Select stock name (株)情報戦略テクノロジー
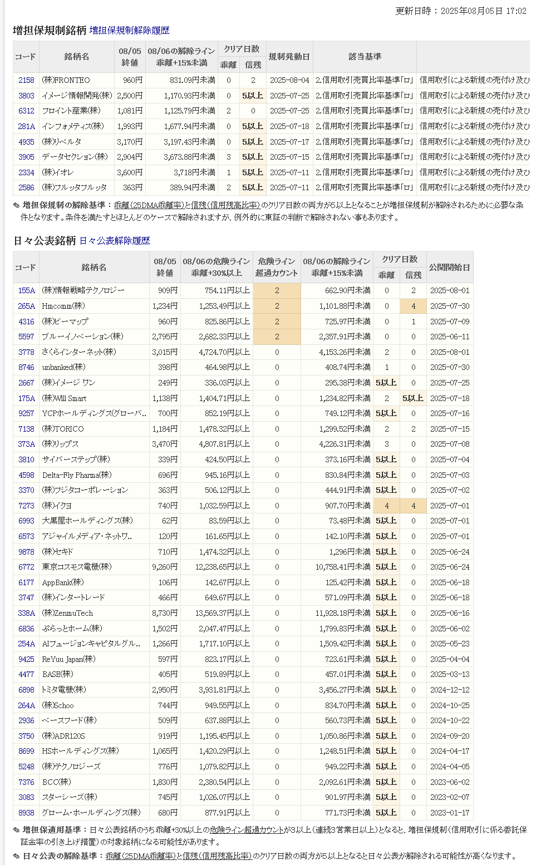This screenshot has width=536, height=865. click(83, 290)
